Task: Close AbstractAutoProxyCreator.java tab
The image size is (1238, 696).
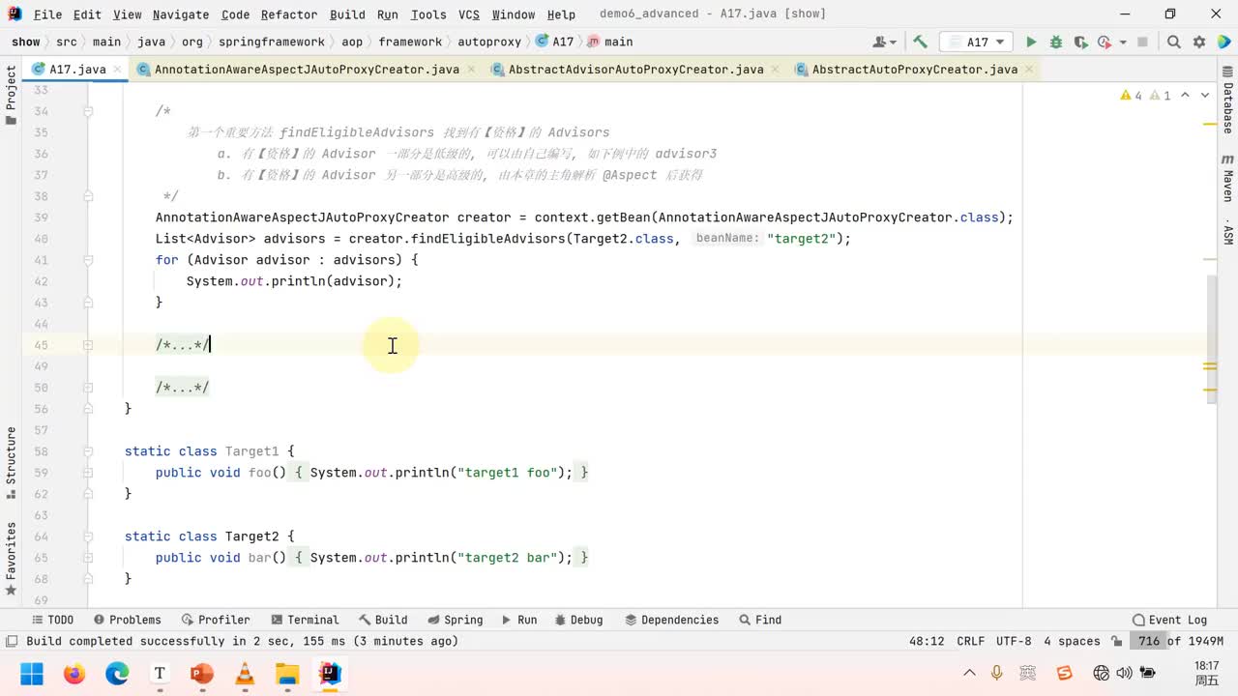Action: [1030, 70]
